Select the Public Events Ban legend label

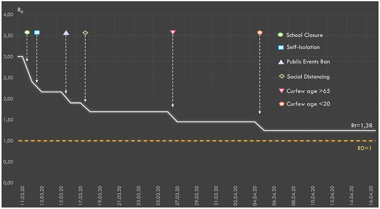308,62
